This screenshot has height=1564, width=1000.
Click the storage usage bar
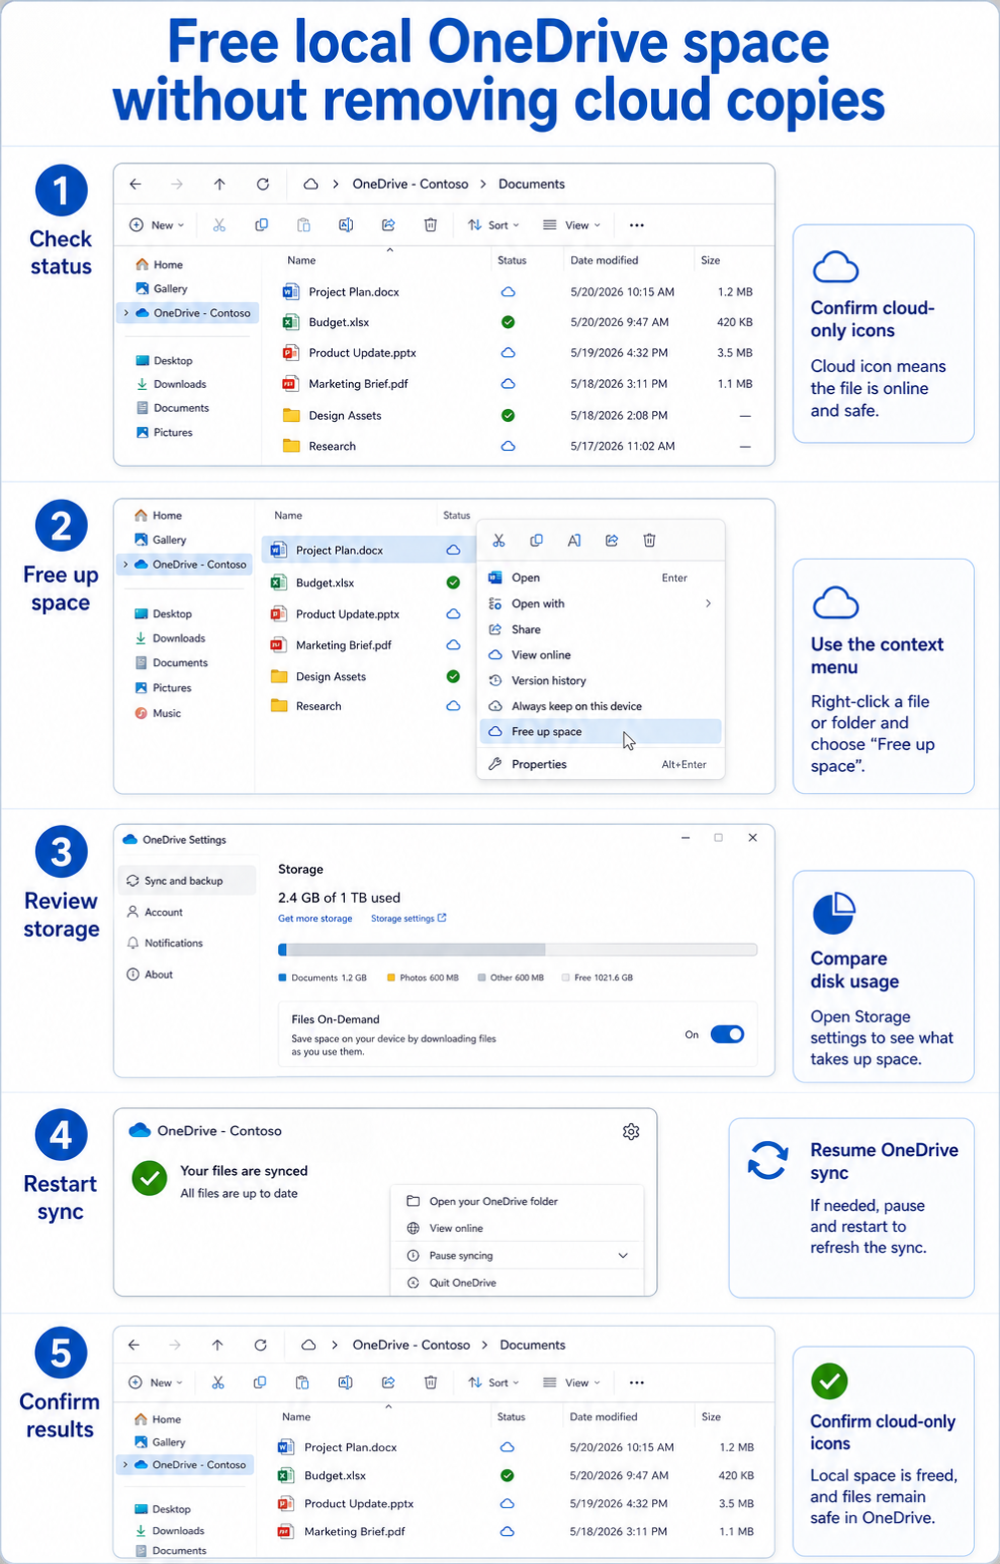(x=517, y=950)
